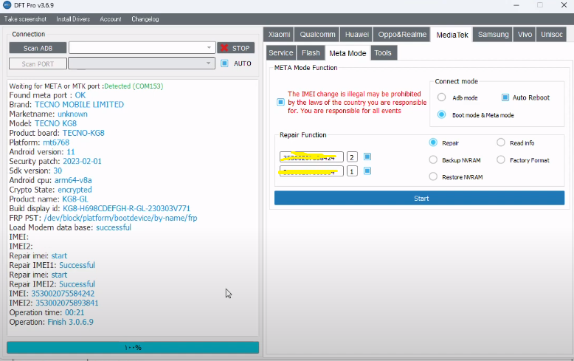Select the Backup NVRAM option
574x361 pixels.
click(433, 159)
